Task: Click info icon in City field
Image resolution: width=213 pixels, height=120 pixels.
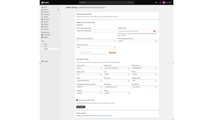Action: click(128, 74)
